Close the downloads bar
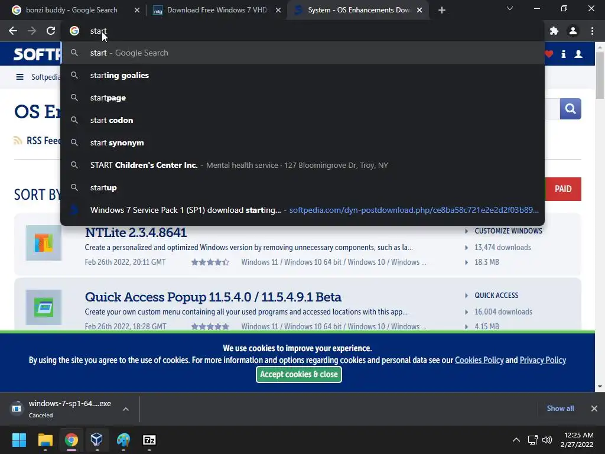Screen dimensions: 605x454 [594, 408]
